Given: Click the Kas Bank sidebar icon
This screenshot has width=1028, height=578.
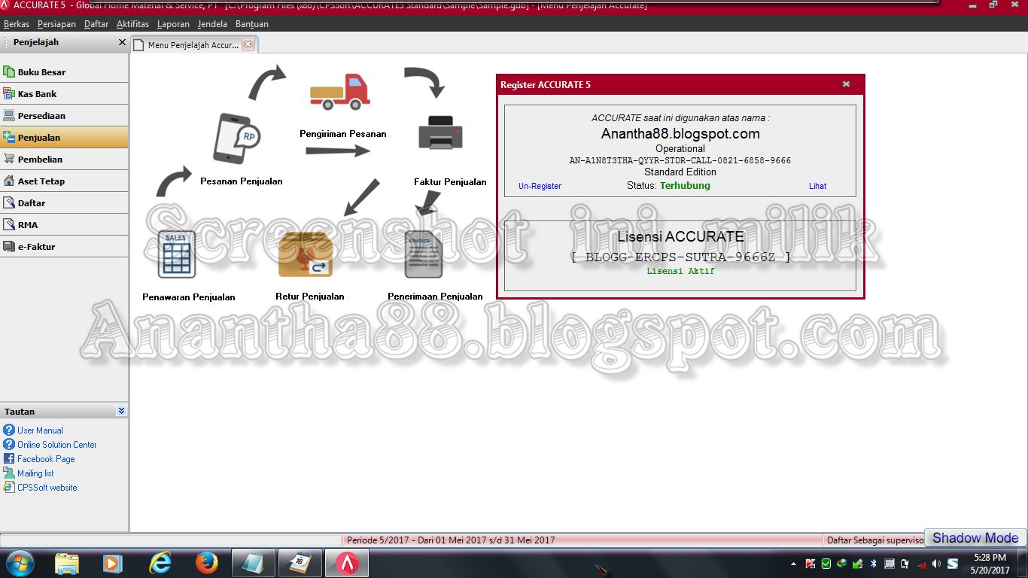Looking at the screenshot, I should 9,94.
